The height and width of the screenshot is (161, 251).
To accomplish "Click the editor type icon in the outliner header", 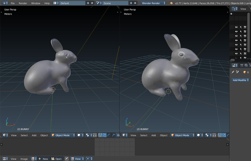I will (234, 9).
